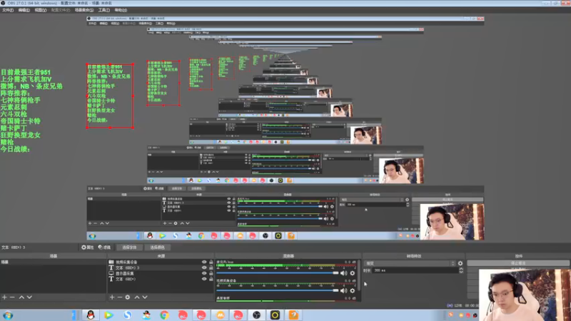This screenshot has height=321, width=571.
Task: Click the 停止推流 (stop streaming) button
Action: [x=518, y=263]
